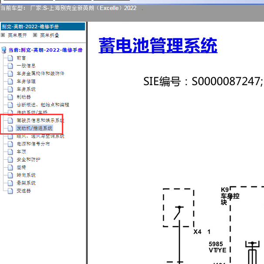This screenshot has height=264, width=264.
Task: Click the page icon beside 前言
Action: click(10, 58)
